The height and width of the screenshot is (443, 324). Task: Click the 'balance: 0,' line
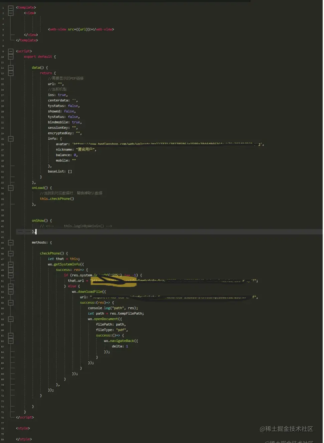coord(67,155)
